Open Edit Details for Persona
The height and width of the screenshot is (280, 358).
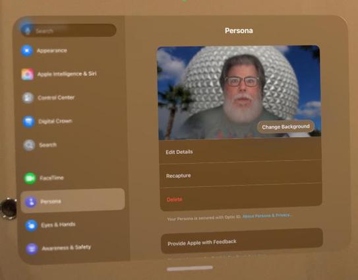coord(241,152)
